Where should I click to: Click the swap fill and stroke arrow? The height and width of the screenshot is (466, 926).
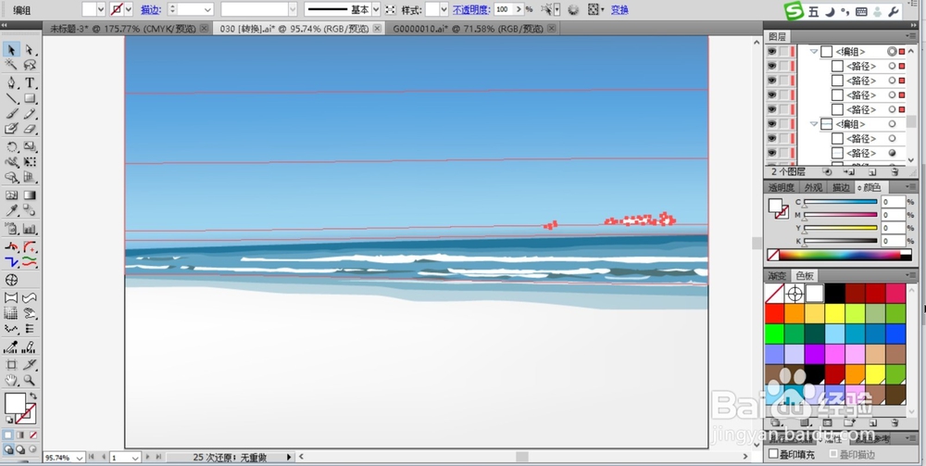(x=33, y=396)
